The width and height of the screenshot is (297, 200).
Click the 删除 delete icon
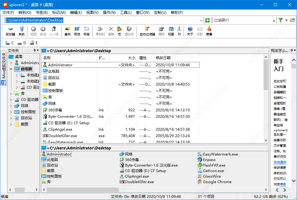111,31
